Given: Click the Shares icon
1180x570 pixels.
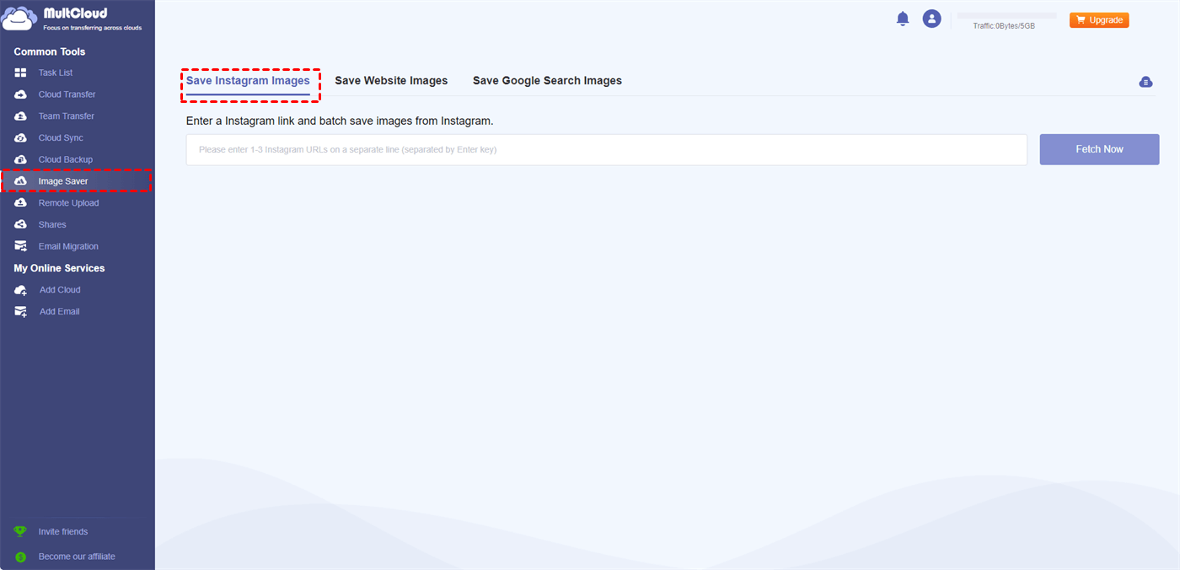Looking at the screenshot, I should [x=20, y=225].
